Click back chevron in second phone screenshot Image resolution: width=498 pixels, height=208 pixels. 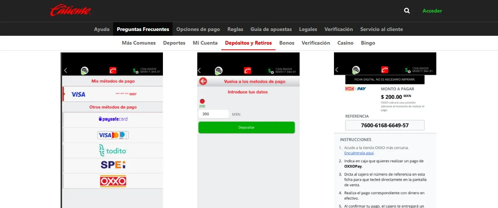coord(199,70)
